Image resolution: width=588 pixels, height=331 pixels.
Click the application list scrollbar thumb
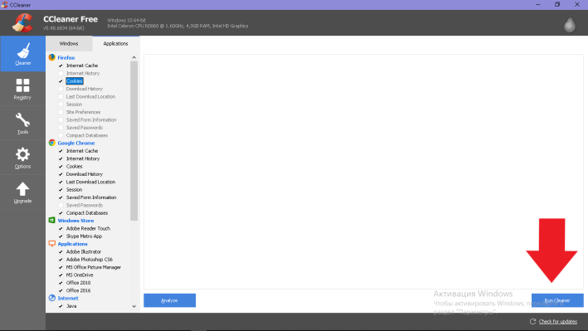134,141
